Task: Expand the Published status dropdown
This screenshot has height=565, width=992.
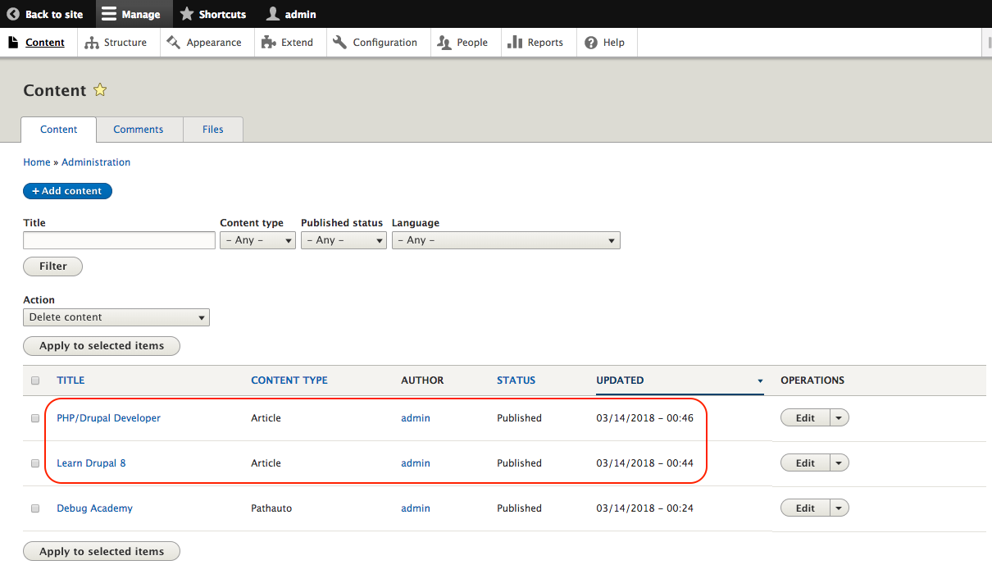Action: 343,240
